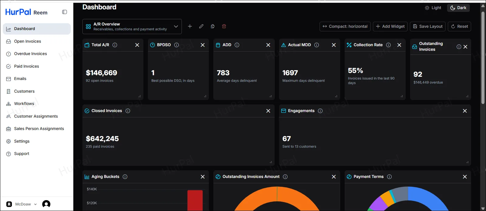Remove the Aging Buckets widget
This screenshot has width=486, height=211.
tap(203, 177)
